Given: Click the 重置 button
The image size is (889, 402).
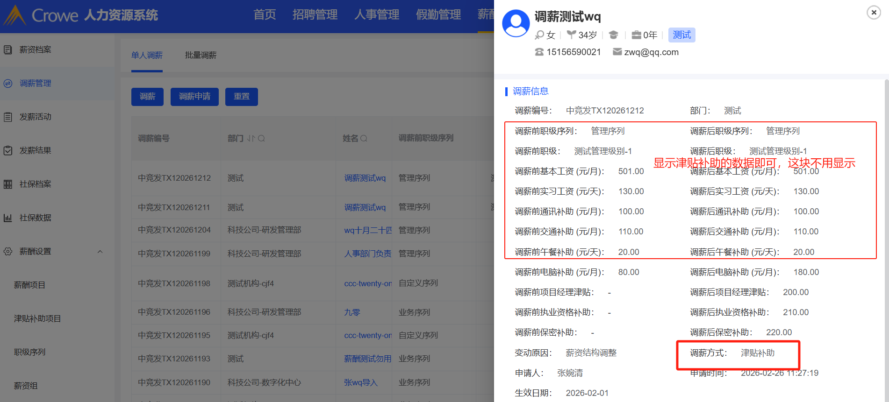Looking at the screenshot, I should 241,97.
